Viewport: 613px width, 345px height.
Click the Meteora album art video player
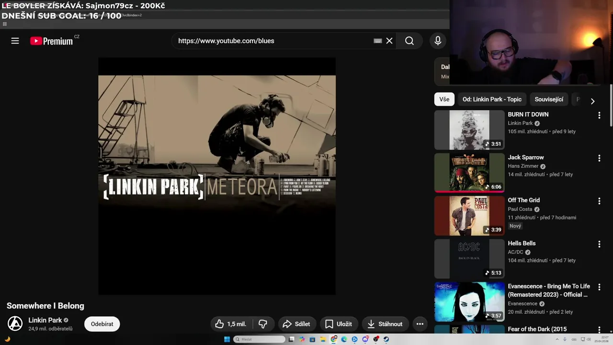coord(217,176)
